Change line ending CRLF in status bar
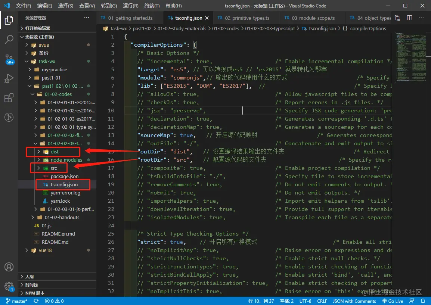 coord(322,301)
